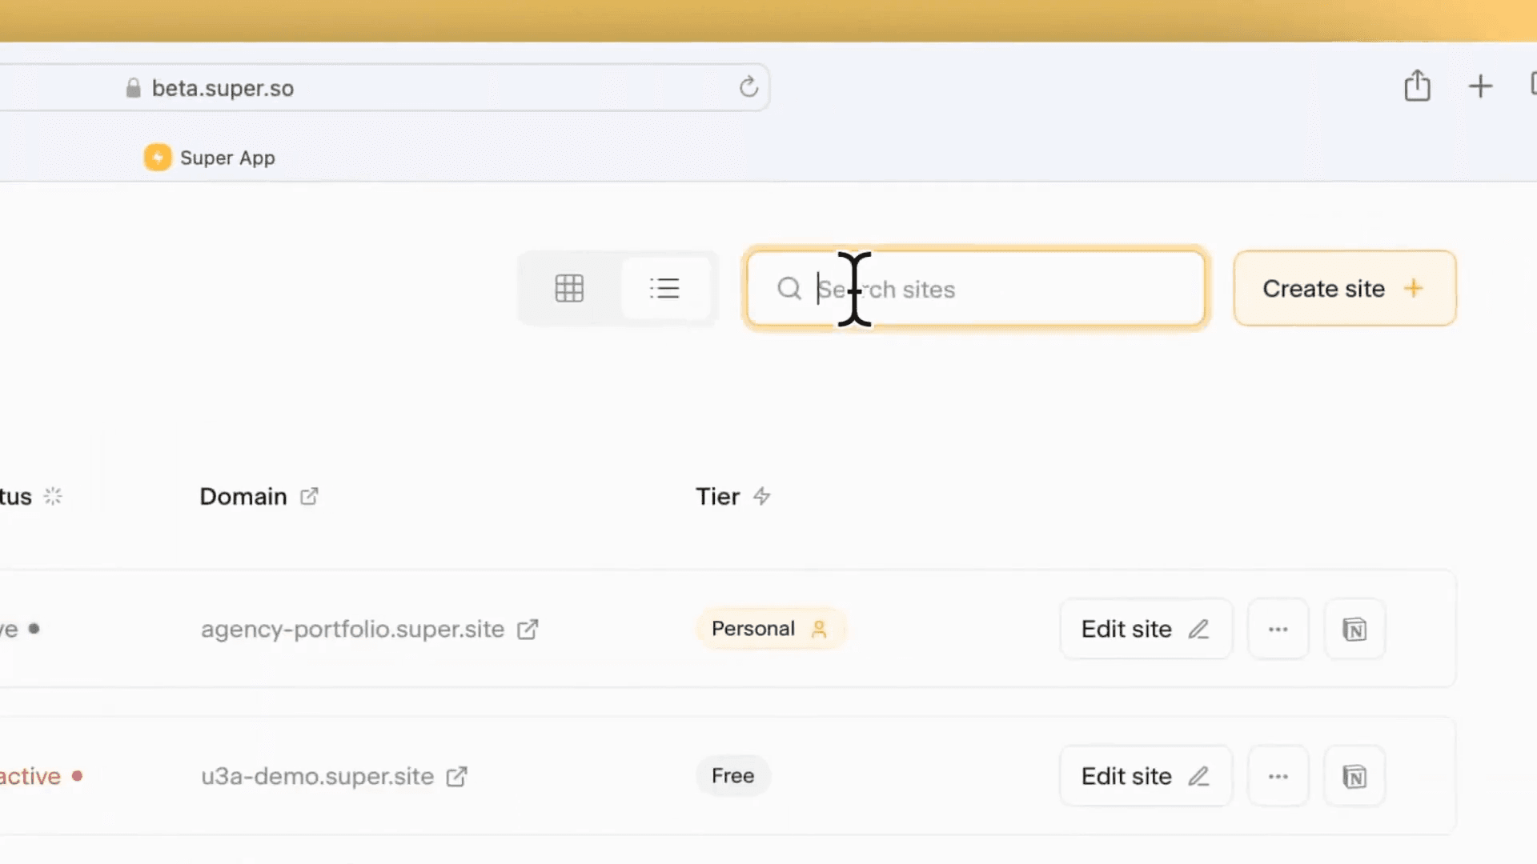Open Notion page for u3a-demo row

point(1354,777)
